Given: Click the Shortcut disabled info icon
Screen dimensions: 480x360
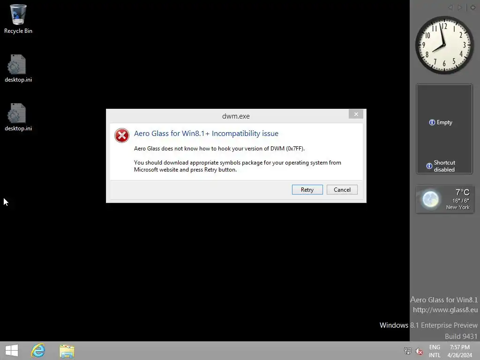Looking at the screenshot, I should coord(429,166).
